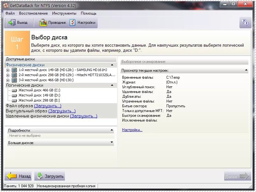Click Загрузить link next to Виртуальный образ
Screen dimensions: 256x192
click(62, 111)
